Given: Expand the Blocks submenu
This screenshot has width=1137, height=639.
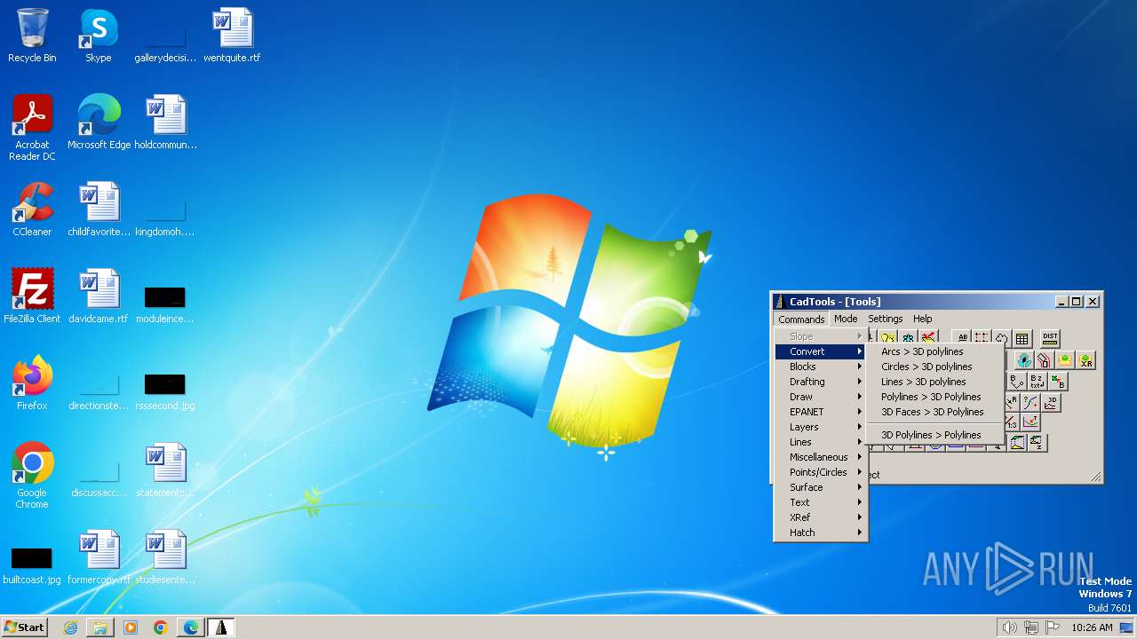Looking at the screenshot, I should 821,367.
